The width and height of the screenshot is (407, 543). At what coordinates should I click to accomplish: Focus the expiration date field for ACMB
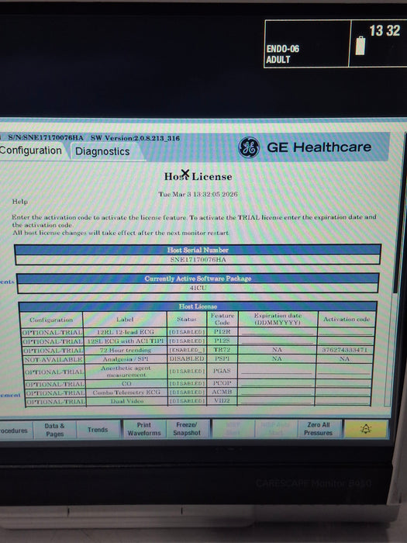pyautogui.click(x=278, y=392)
